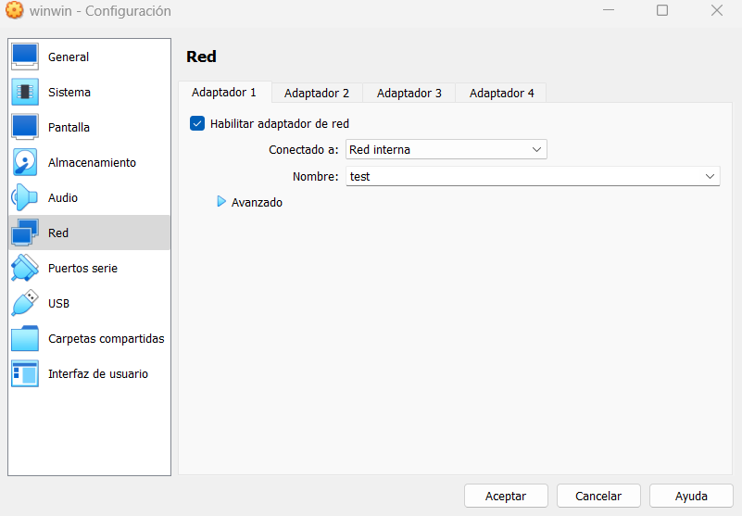Screen dimensions: 742x516
Task: Open the Pantalla display icon
Action: click(x=25, y=127)
